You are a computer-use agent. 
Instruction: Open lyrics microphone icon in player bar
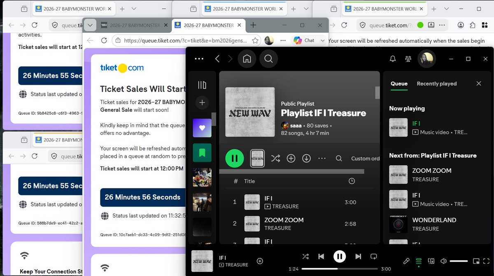click(406, 261)
